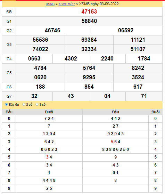Click the G6 row label

(x=9, y=87)
